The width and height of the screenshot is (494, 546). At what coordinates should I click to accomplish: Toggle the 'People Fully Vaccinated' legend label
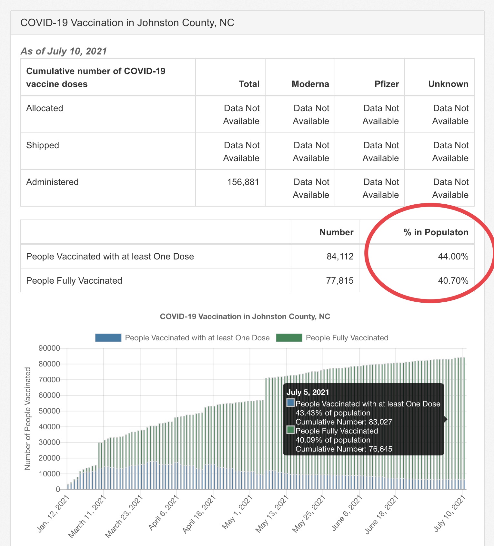coord(347,338)
